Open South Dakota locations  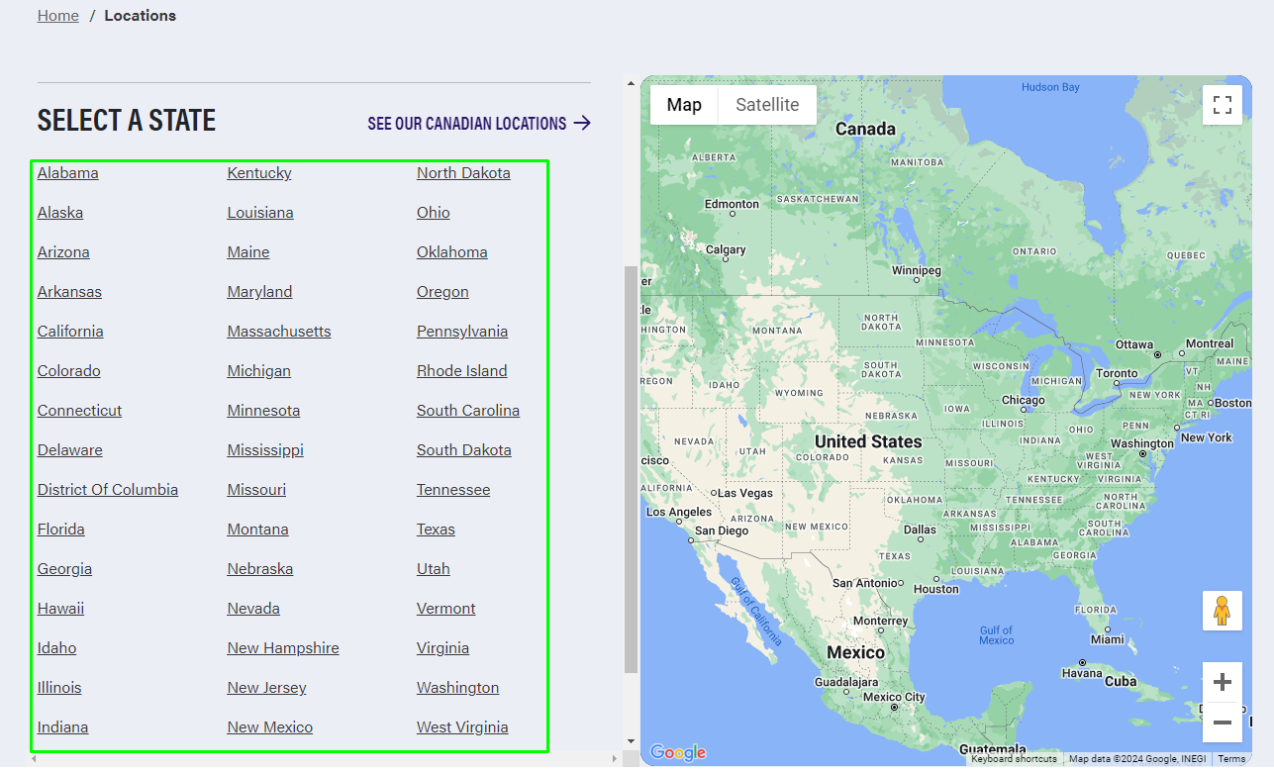pyautogui.click(x=464, y=450)
